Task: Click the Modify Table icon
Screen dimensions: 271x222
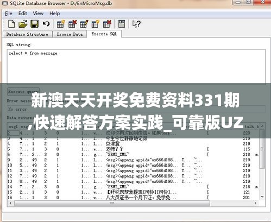Action: [84, 24]
